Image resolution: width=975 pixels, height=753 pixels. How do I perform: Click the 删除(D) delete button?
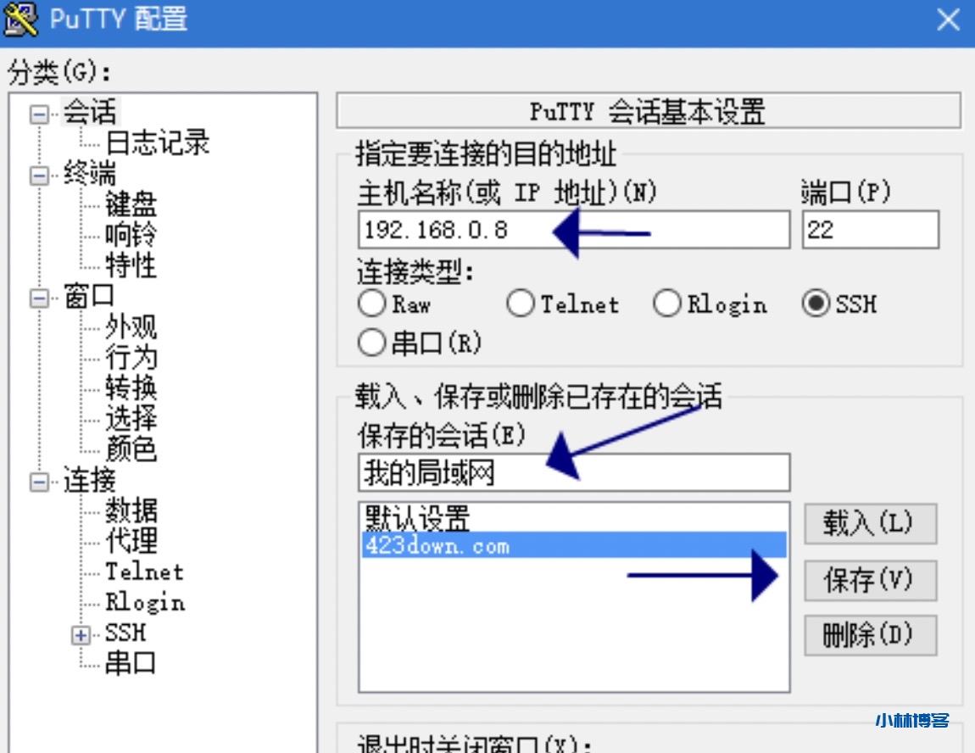(x=870, y=635)
